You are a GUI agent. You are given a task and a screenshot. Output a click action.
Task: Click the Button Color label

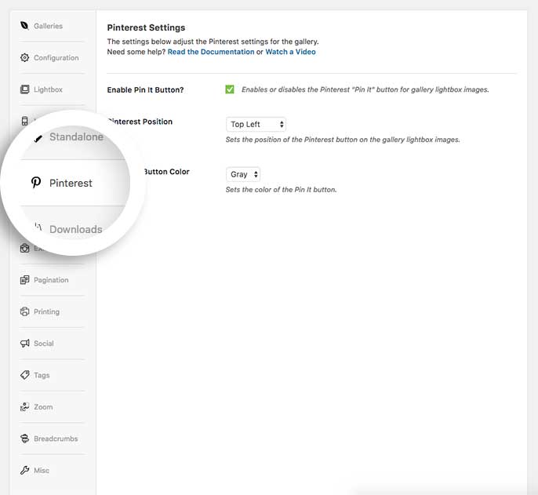[x=166, y=172]
